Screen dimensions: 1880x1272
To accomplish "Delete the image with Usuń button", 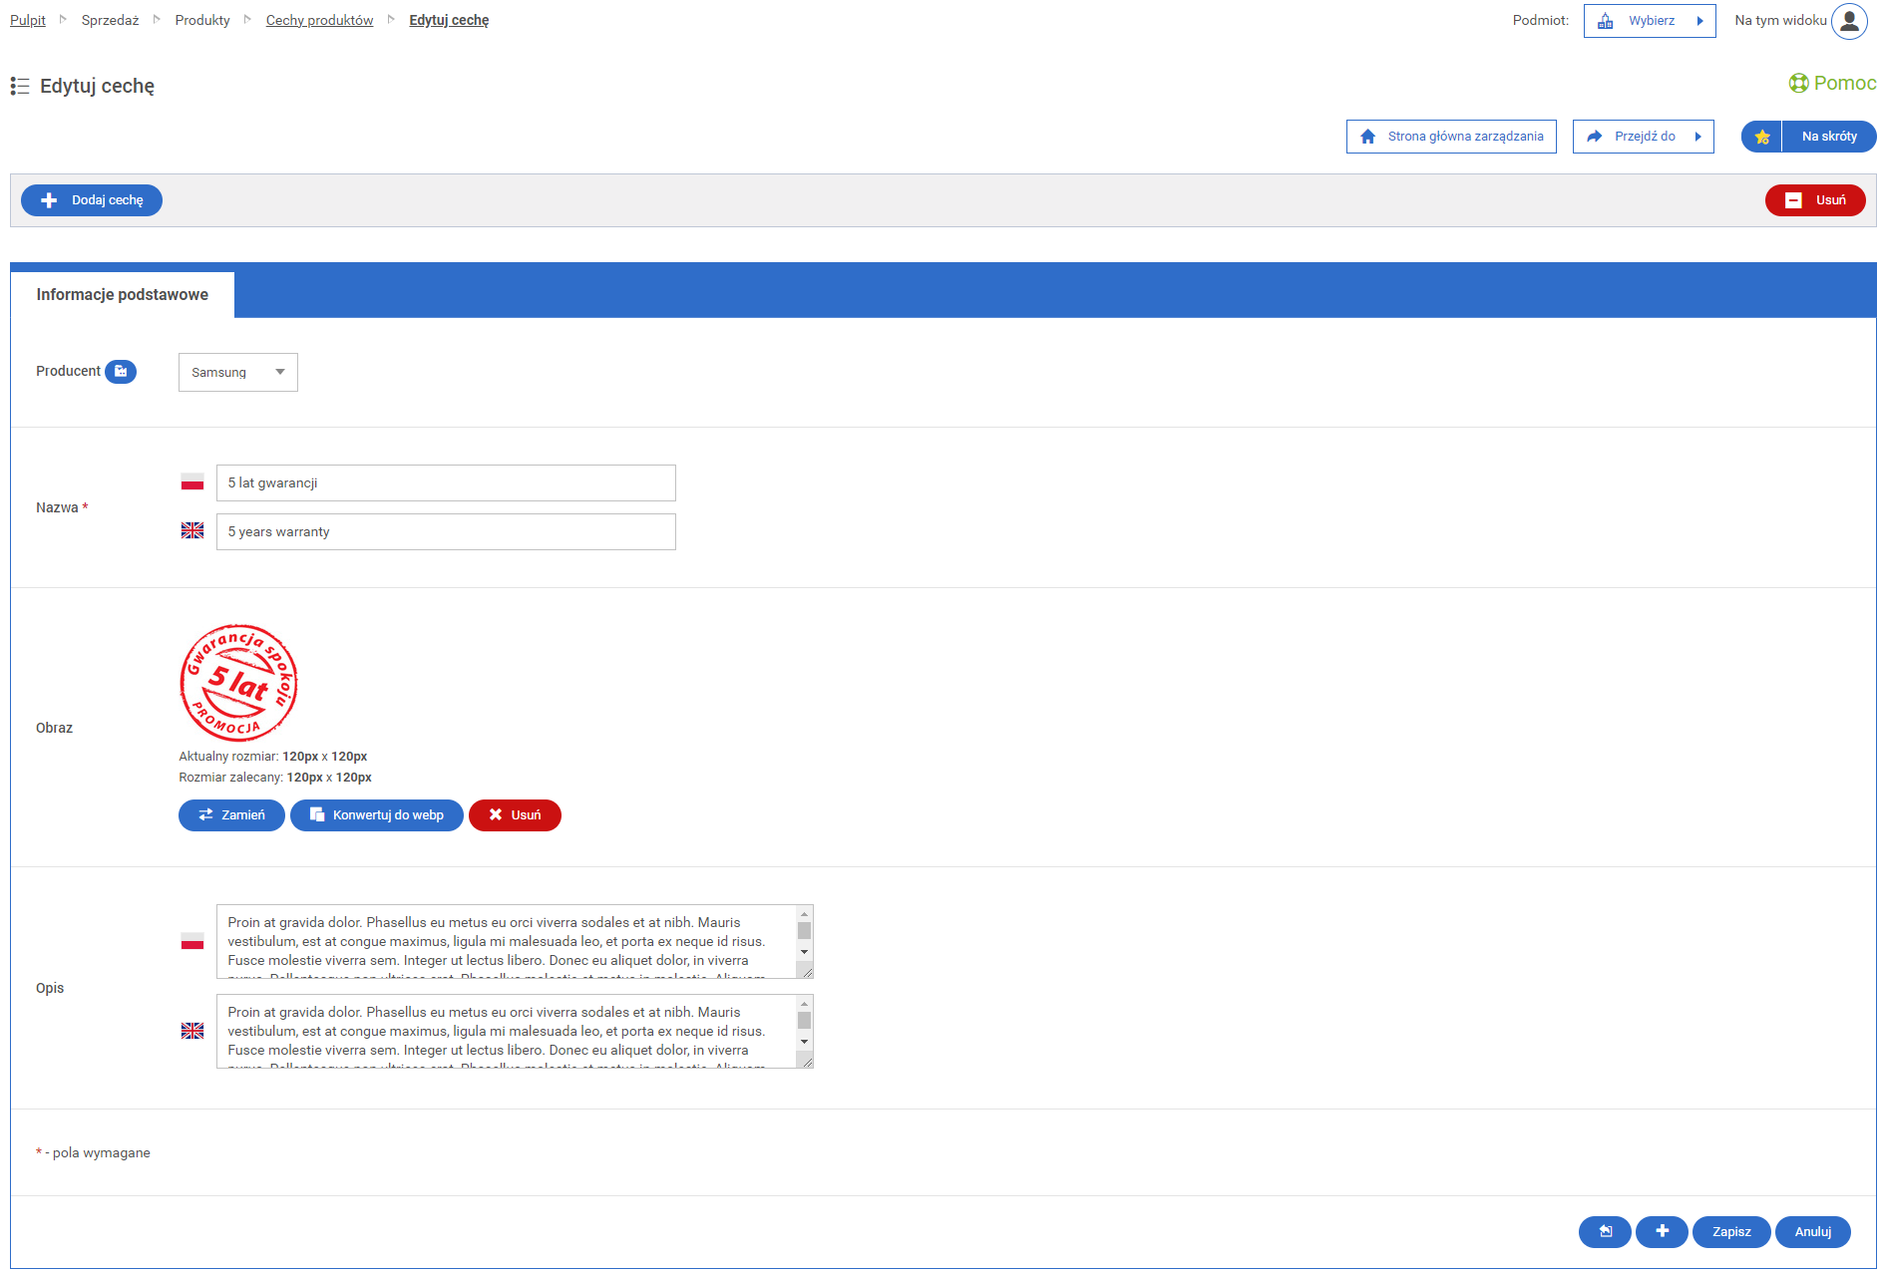I will [515, 815].
